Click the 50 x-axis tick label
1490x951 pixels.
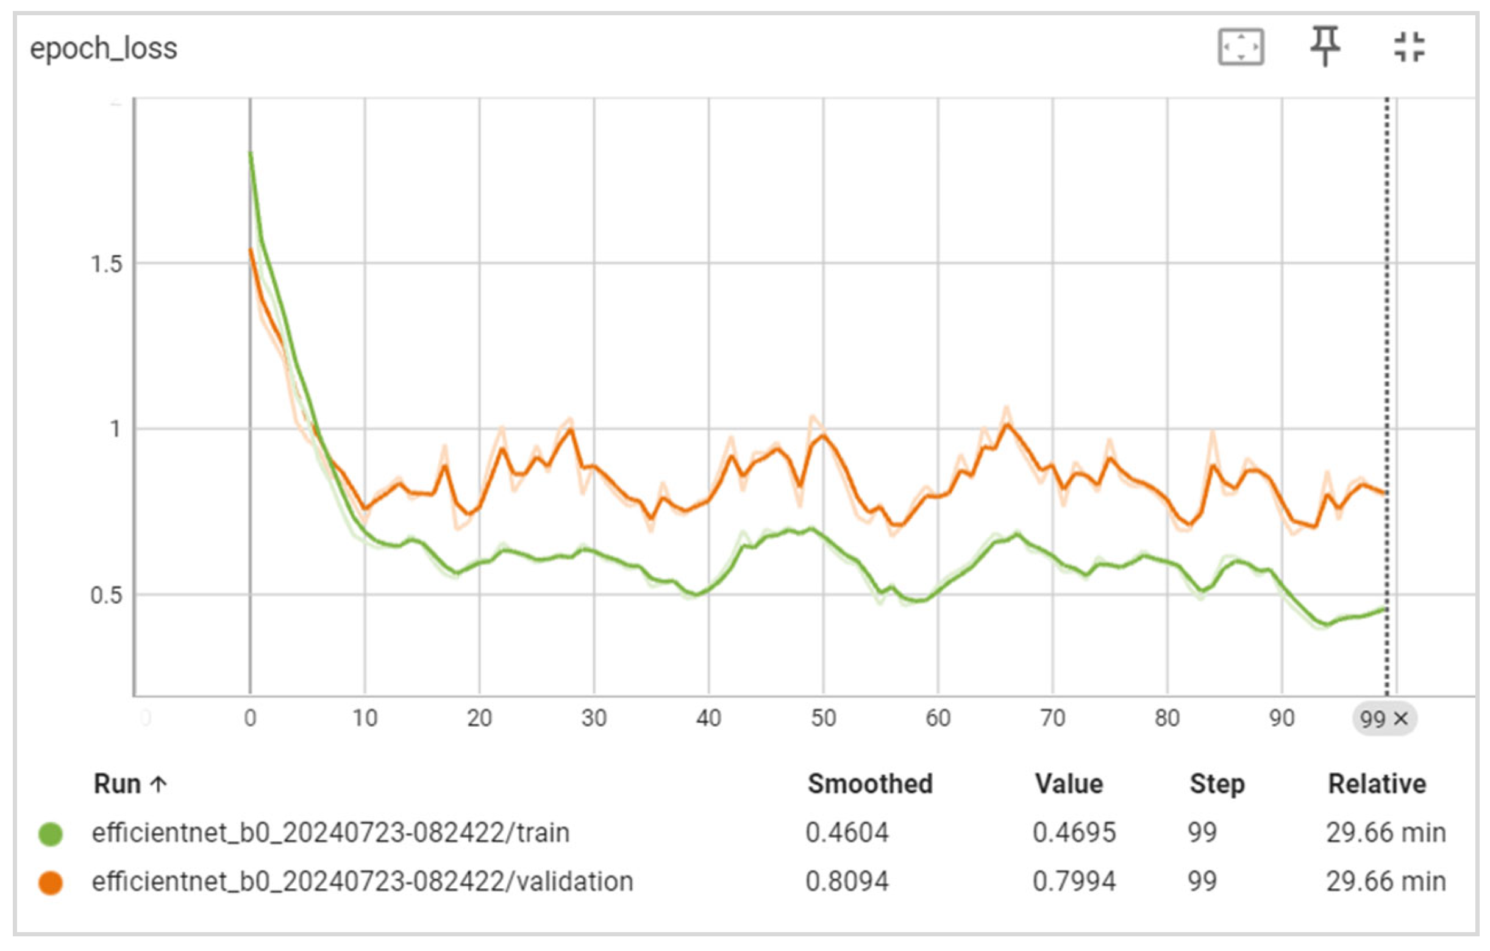(x=823, y=718)
